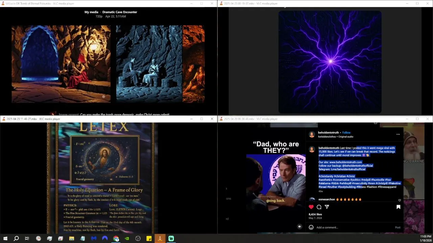This screenshot has height=243, width=433.
Task: Open the #fitnessapparel hashtag
Action: coord(387,187)
